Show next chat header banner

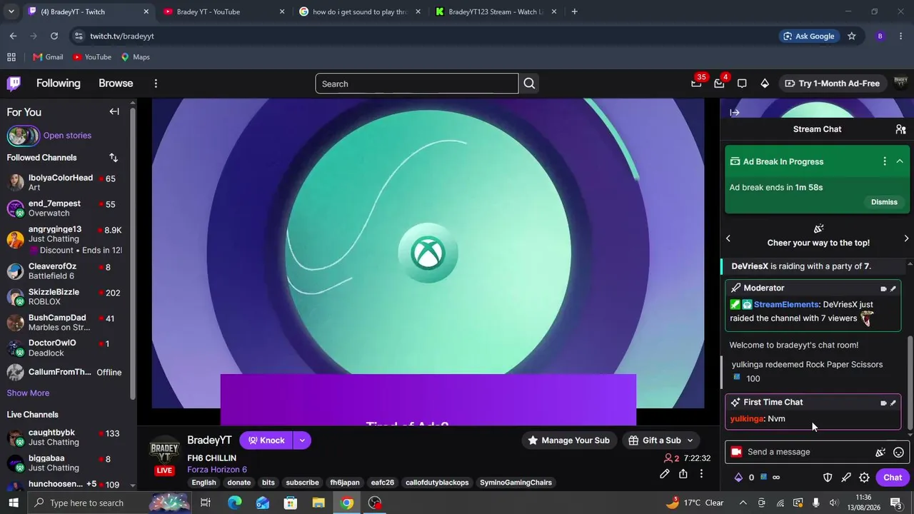coord(906,238)
